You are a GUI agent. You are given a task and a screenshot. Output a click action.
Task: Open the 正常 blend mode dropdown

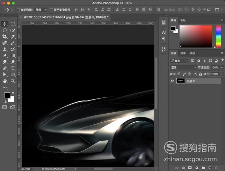(x=183, y=67)
